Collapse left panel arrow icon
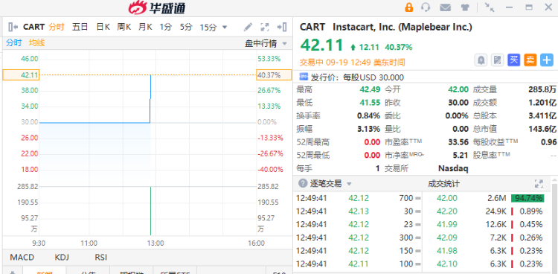The image size is (558, 274). point(13,27)
